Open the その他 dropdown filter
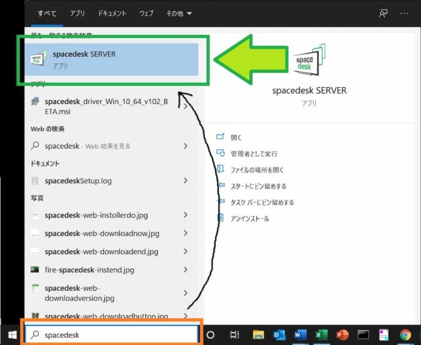The image size is (421, 345). point(179,13)
